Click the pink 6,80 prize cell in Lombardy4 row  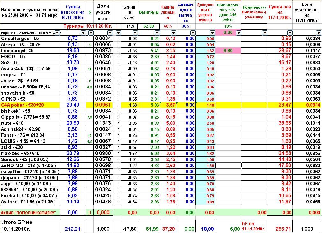[228, 51]
